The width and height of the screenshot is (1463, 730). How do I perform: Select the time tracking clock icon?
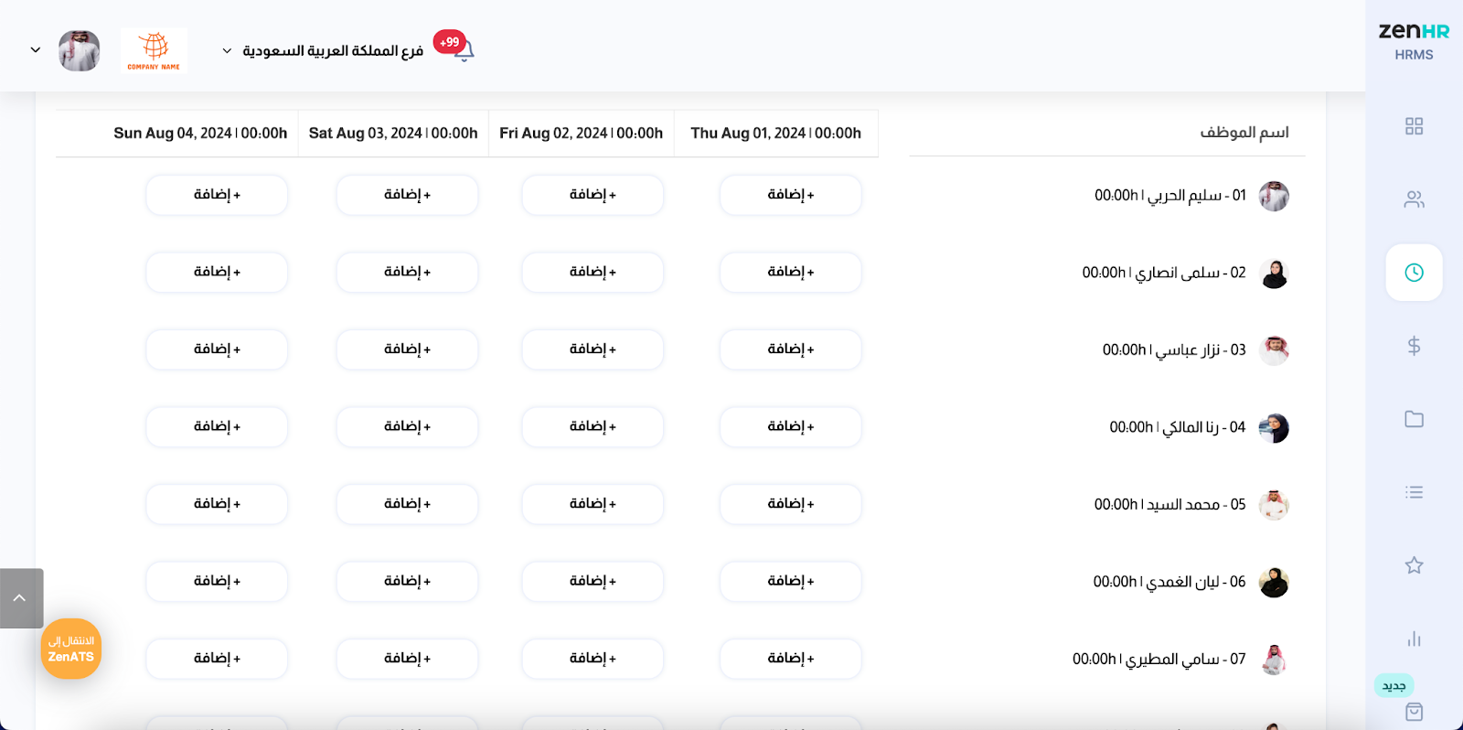tap(1414, 273)
